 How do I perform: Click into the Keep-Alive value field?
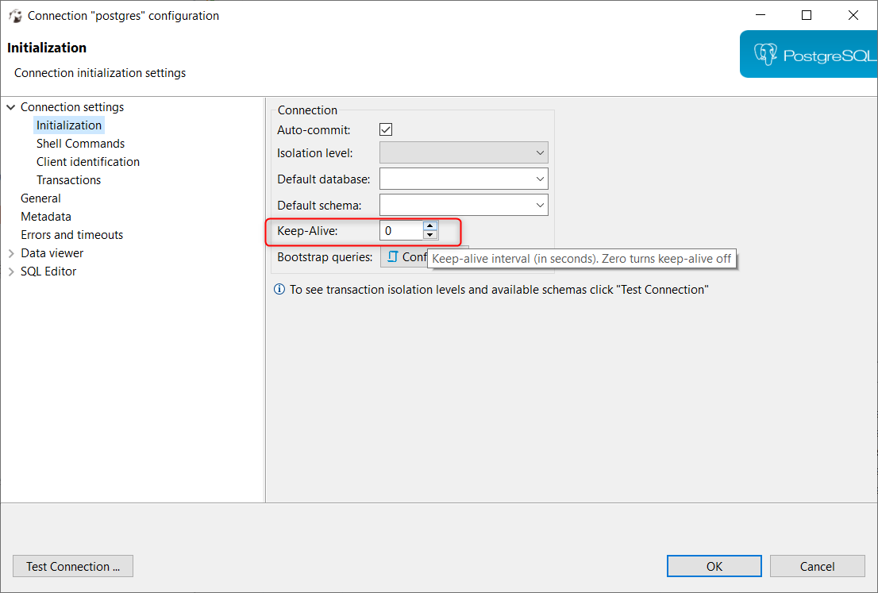401,231
